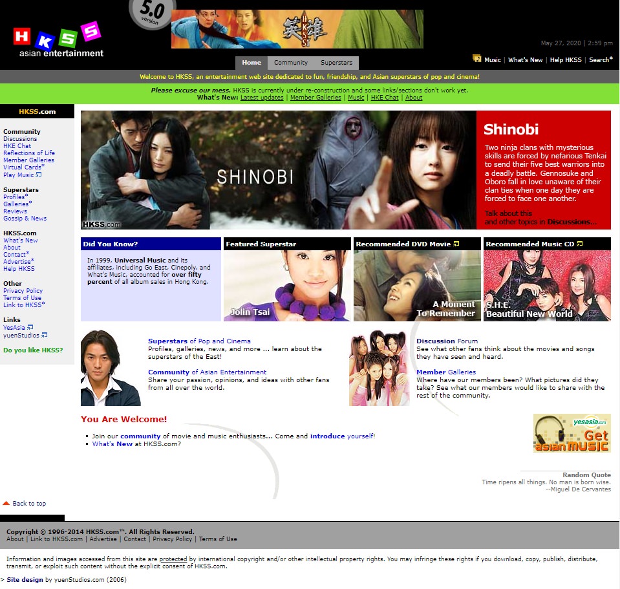Switch to the Home tab
This screenshot has width=620, height=589.
click(251, 63)
